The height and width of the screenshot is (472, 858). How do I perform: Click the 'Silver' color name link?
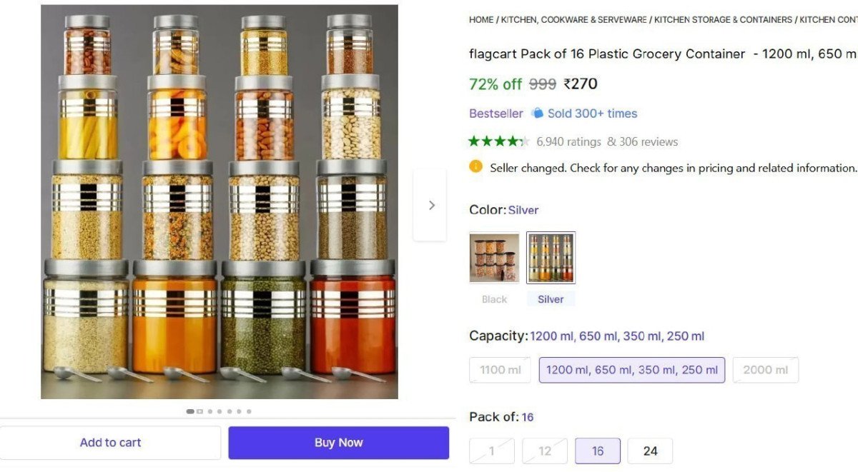[x=523, y=209]
